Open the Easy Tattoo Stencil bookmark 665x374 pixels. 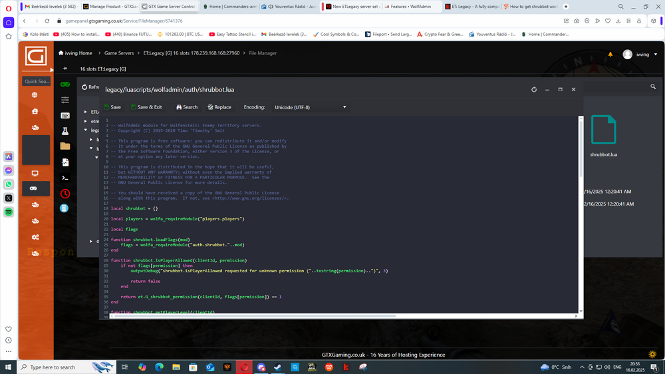click(x=232, y=34)
